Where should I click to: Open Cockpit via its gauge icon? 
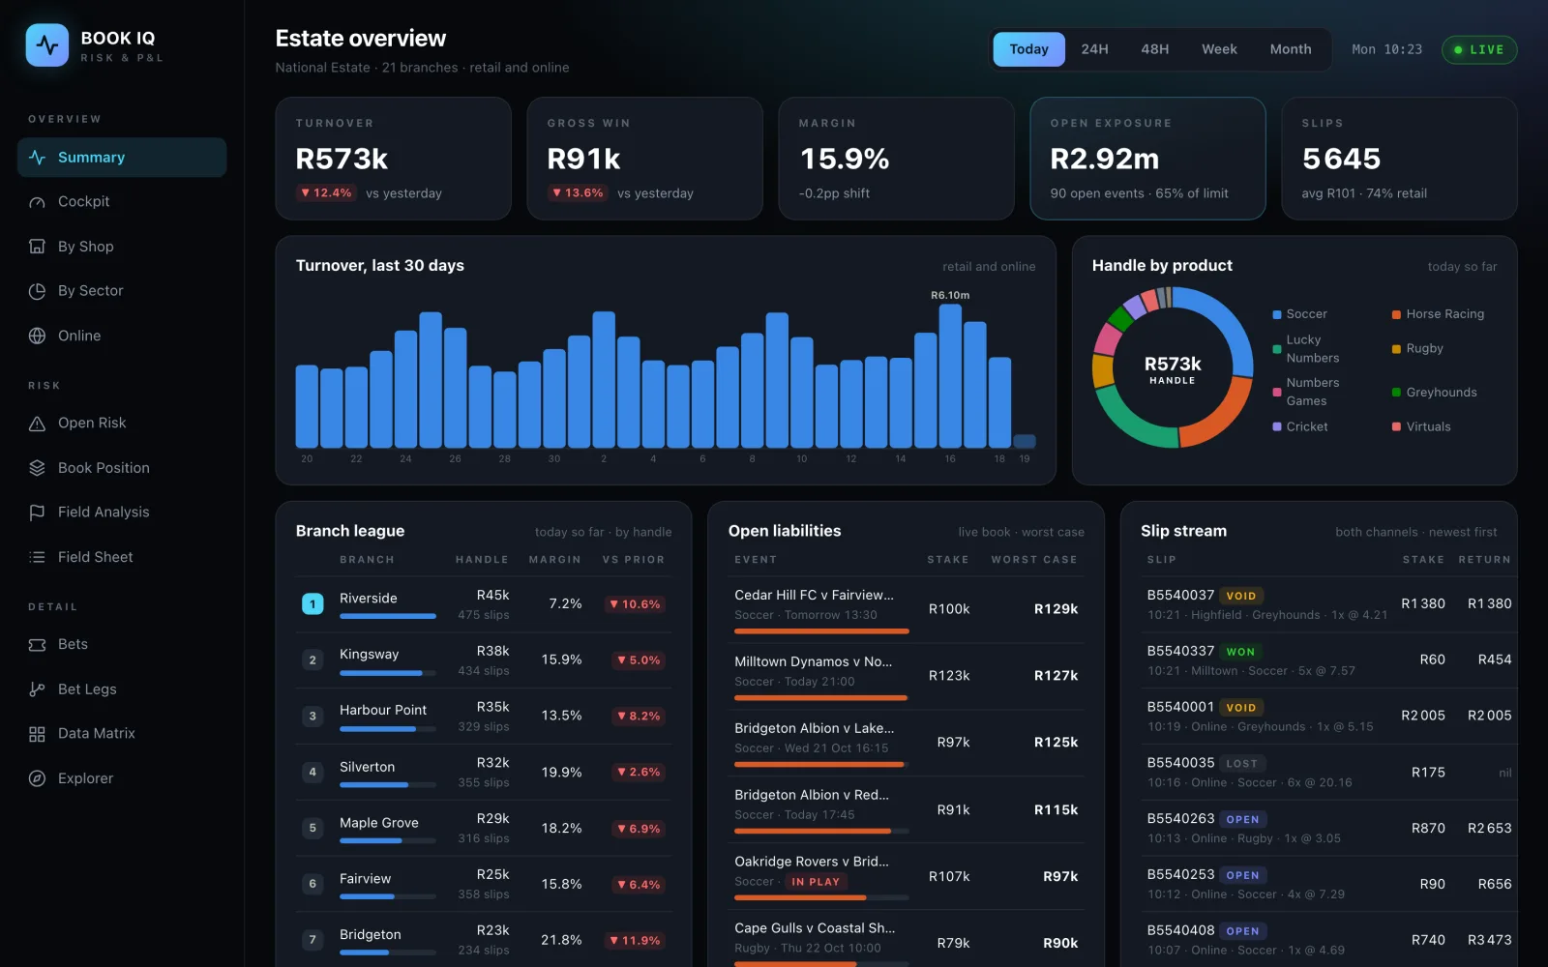pos(37,202)
